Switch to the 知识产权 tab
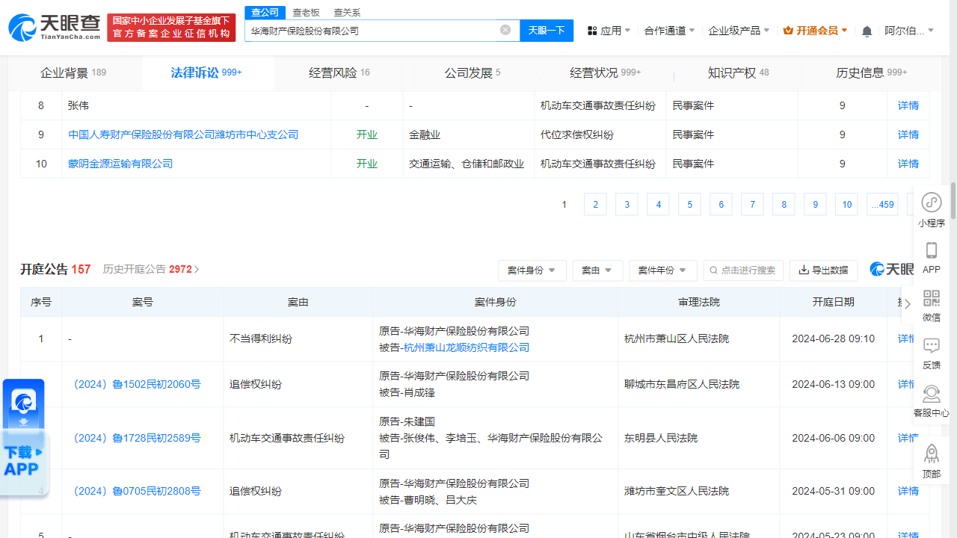The height and width of the screenshot is (538, 957). click(739, 72)
